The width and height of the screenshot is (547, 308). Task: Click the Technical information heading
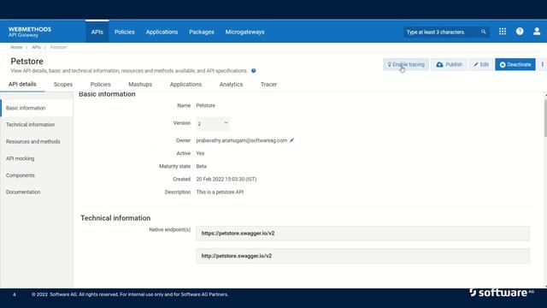[115, 218]
